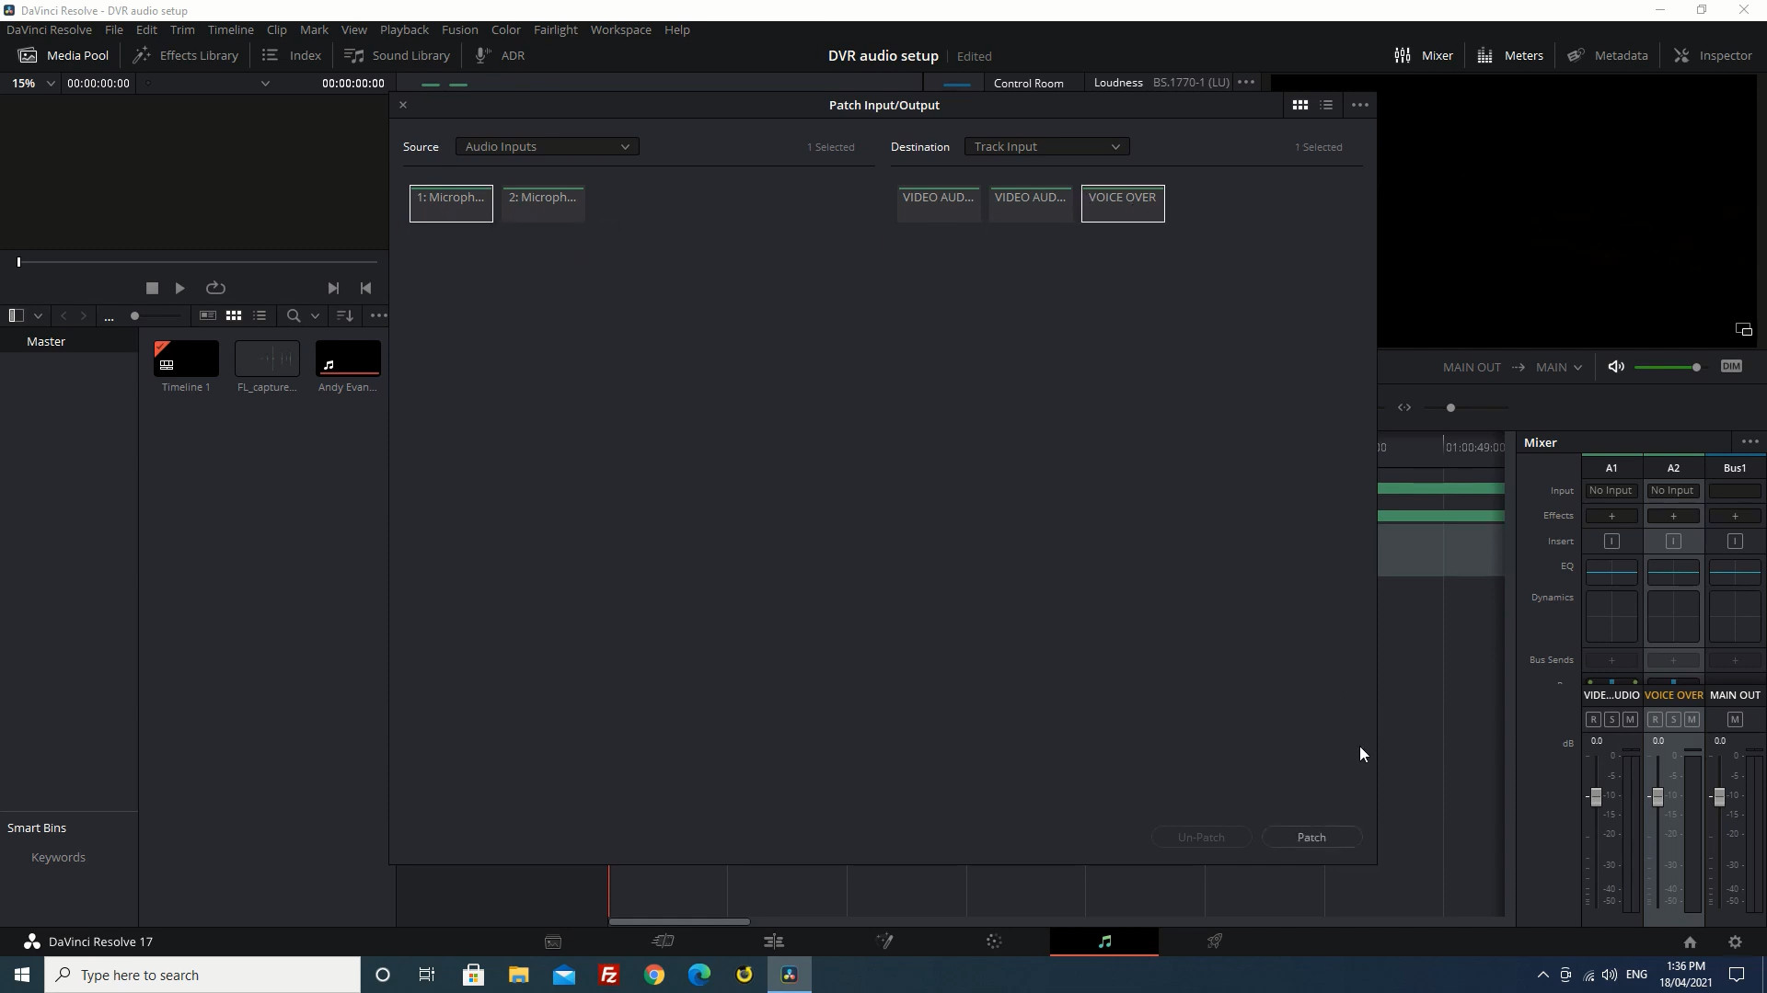Toggle the Mixer panel
The width and height of the screenshot is (1767, 993).
1424,55
